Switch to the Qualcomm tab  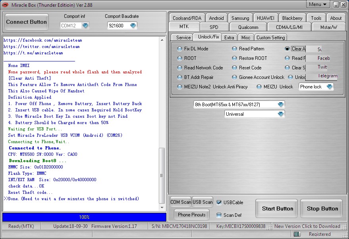(248, 27)
